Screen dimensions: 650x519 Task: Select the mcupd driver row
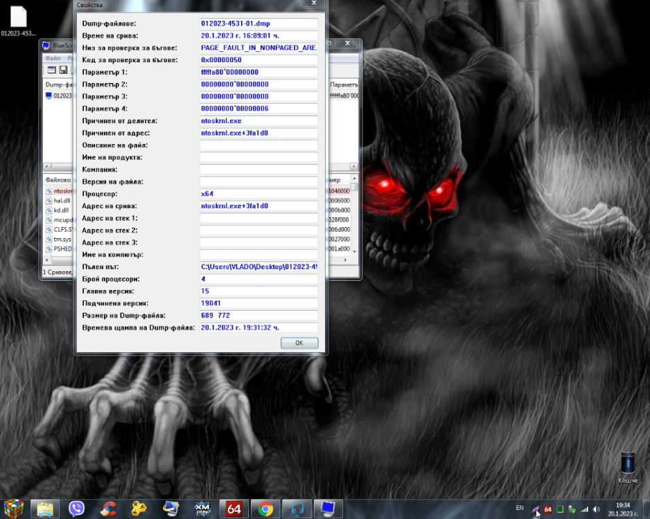63,220
